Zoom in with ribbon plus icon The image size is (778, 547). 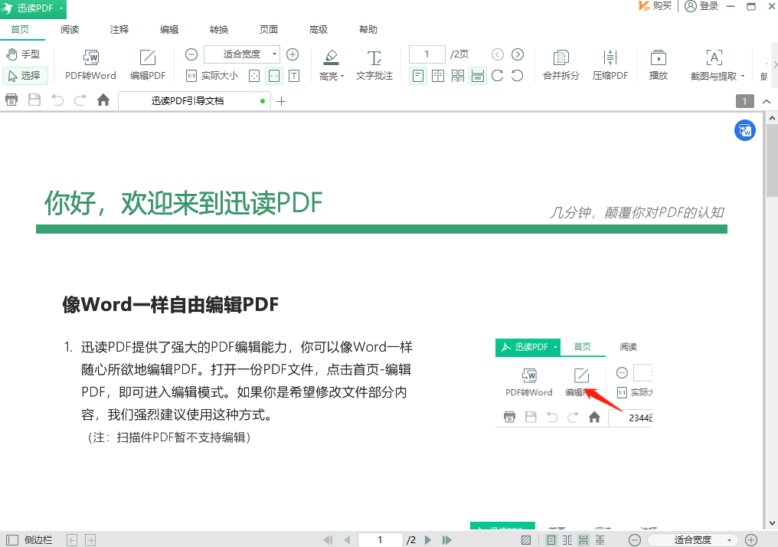click(x=293, y=54)
